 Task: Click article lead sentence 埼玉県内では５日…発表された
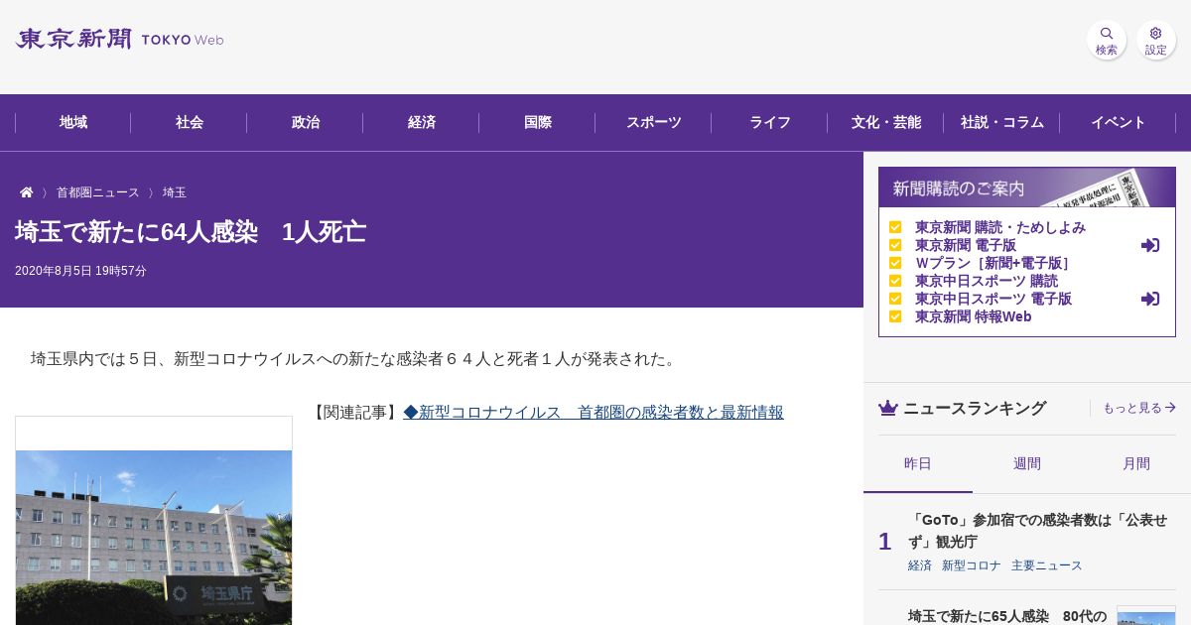[356, 359]
